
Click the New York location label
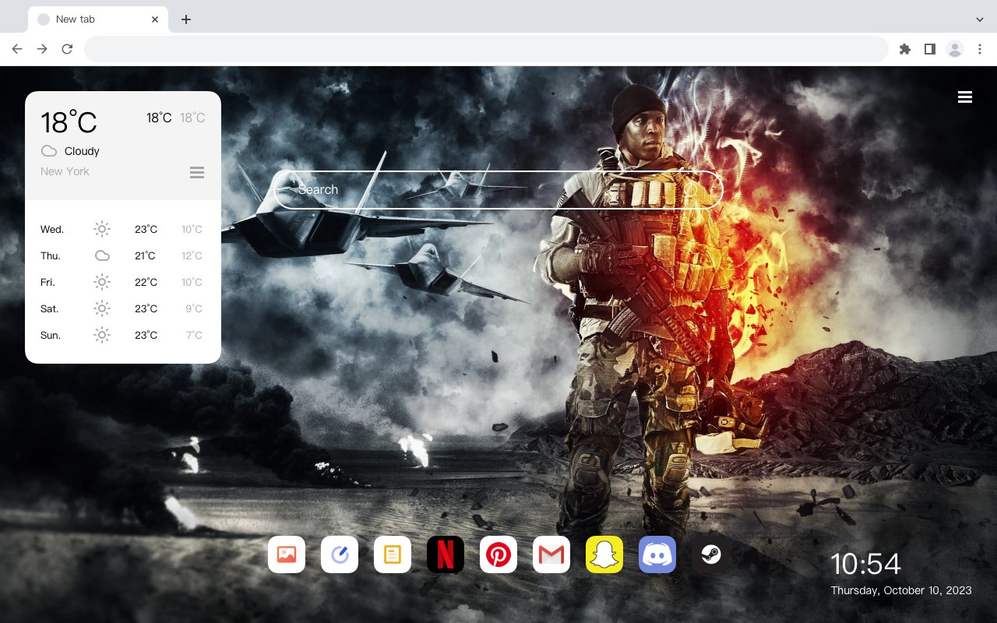click(x=65, y=171)
